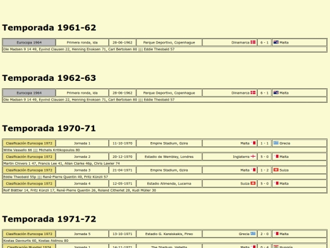Select Clasificación Eurocopa 1972 in the Jornada 3 row
The height and width of the screenshot is (248, 330).
click(x=29, y=170)
